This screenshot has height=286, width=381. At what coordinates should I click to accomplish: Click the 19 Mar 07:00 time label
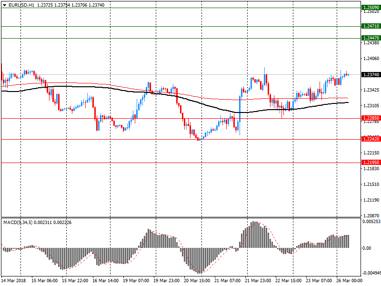(x=136, y=281)
